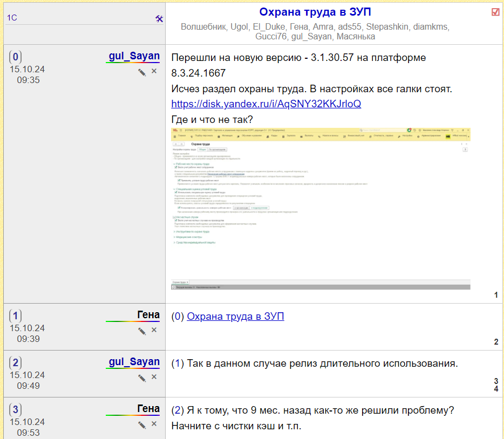Viewport: 504px width, 439px height.
Task: Click the X icon on post 0
Action: [154, 71]
